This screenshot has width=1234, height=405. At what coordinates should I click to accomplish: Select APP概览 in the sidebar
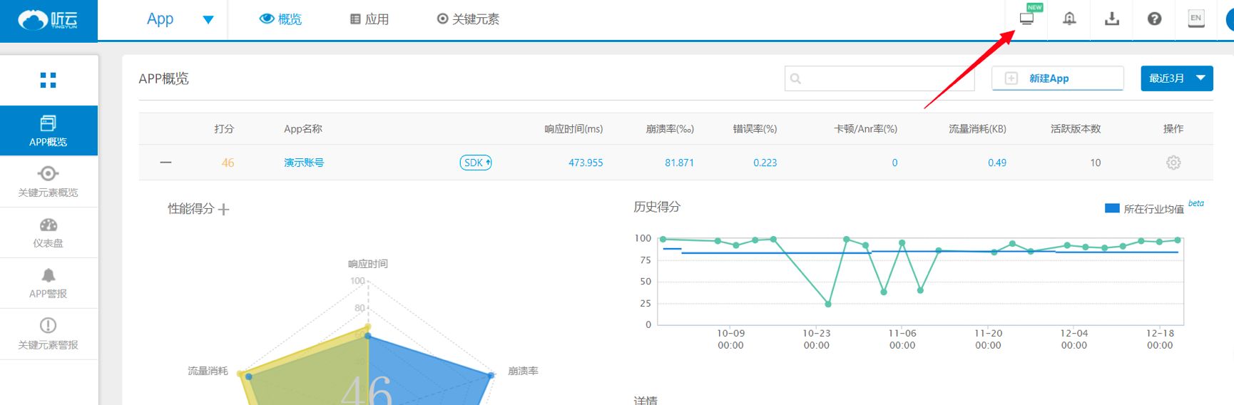(x=49, y=130)
